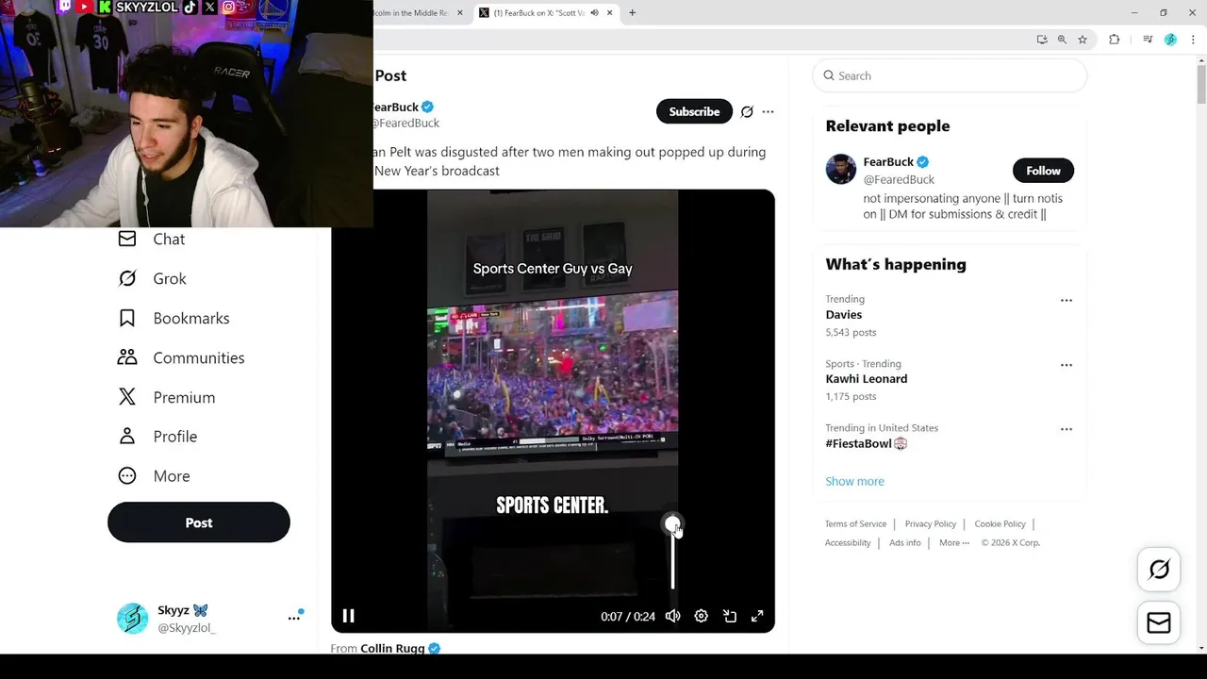Click the Communities people icon

pyautogui.click(x=127, y=358)
